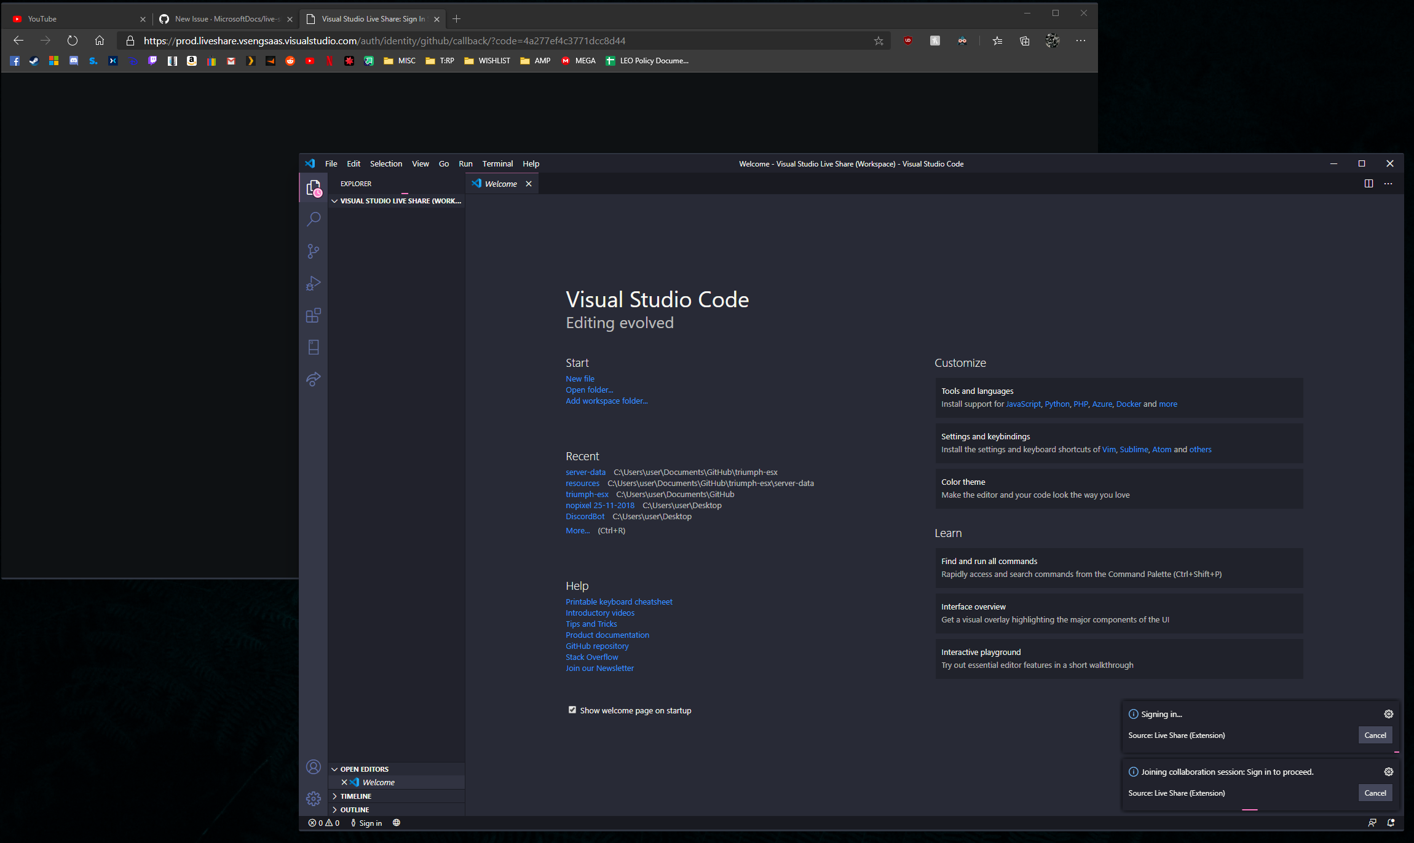The height and width of the screenshot is (843, 1414).
Task: Open the AMP bookmarks folder
Action: point(535,61)
